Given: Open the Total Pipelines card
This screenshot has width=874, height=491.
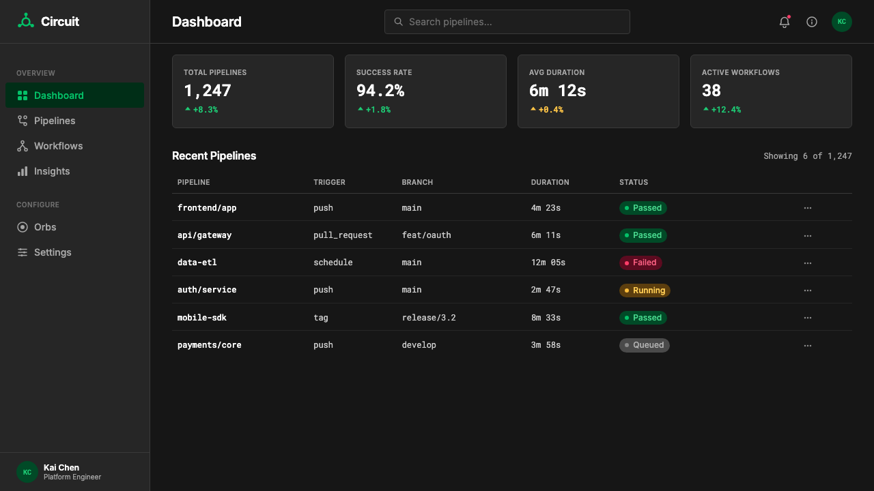Looking at the screenshot, I should point(253,91).
